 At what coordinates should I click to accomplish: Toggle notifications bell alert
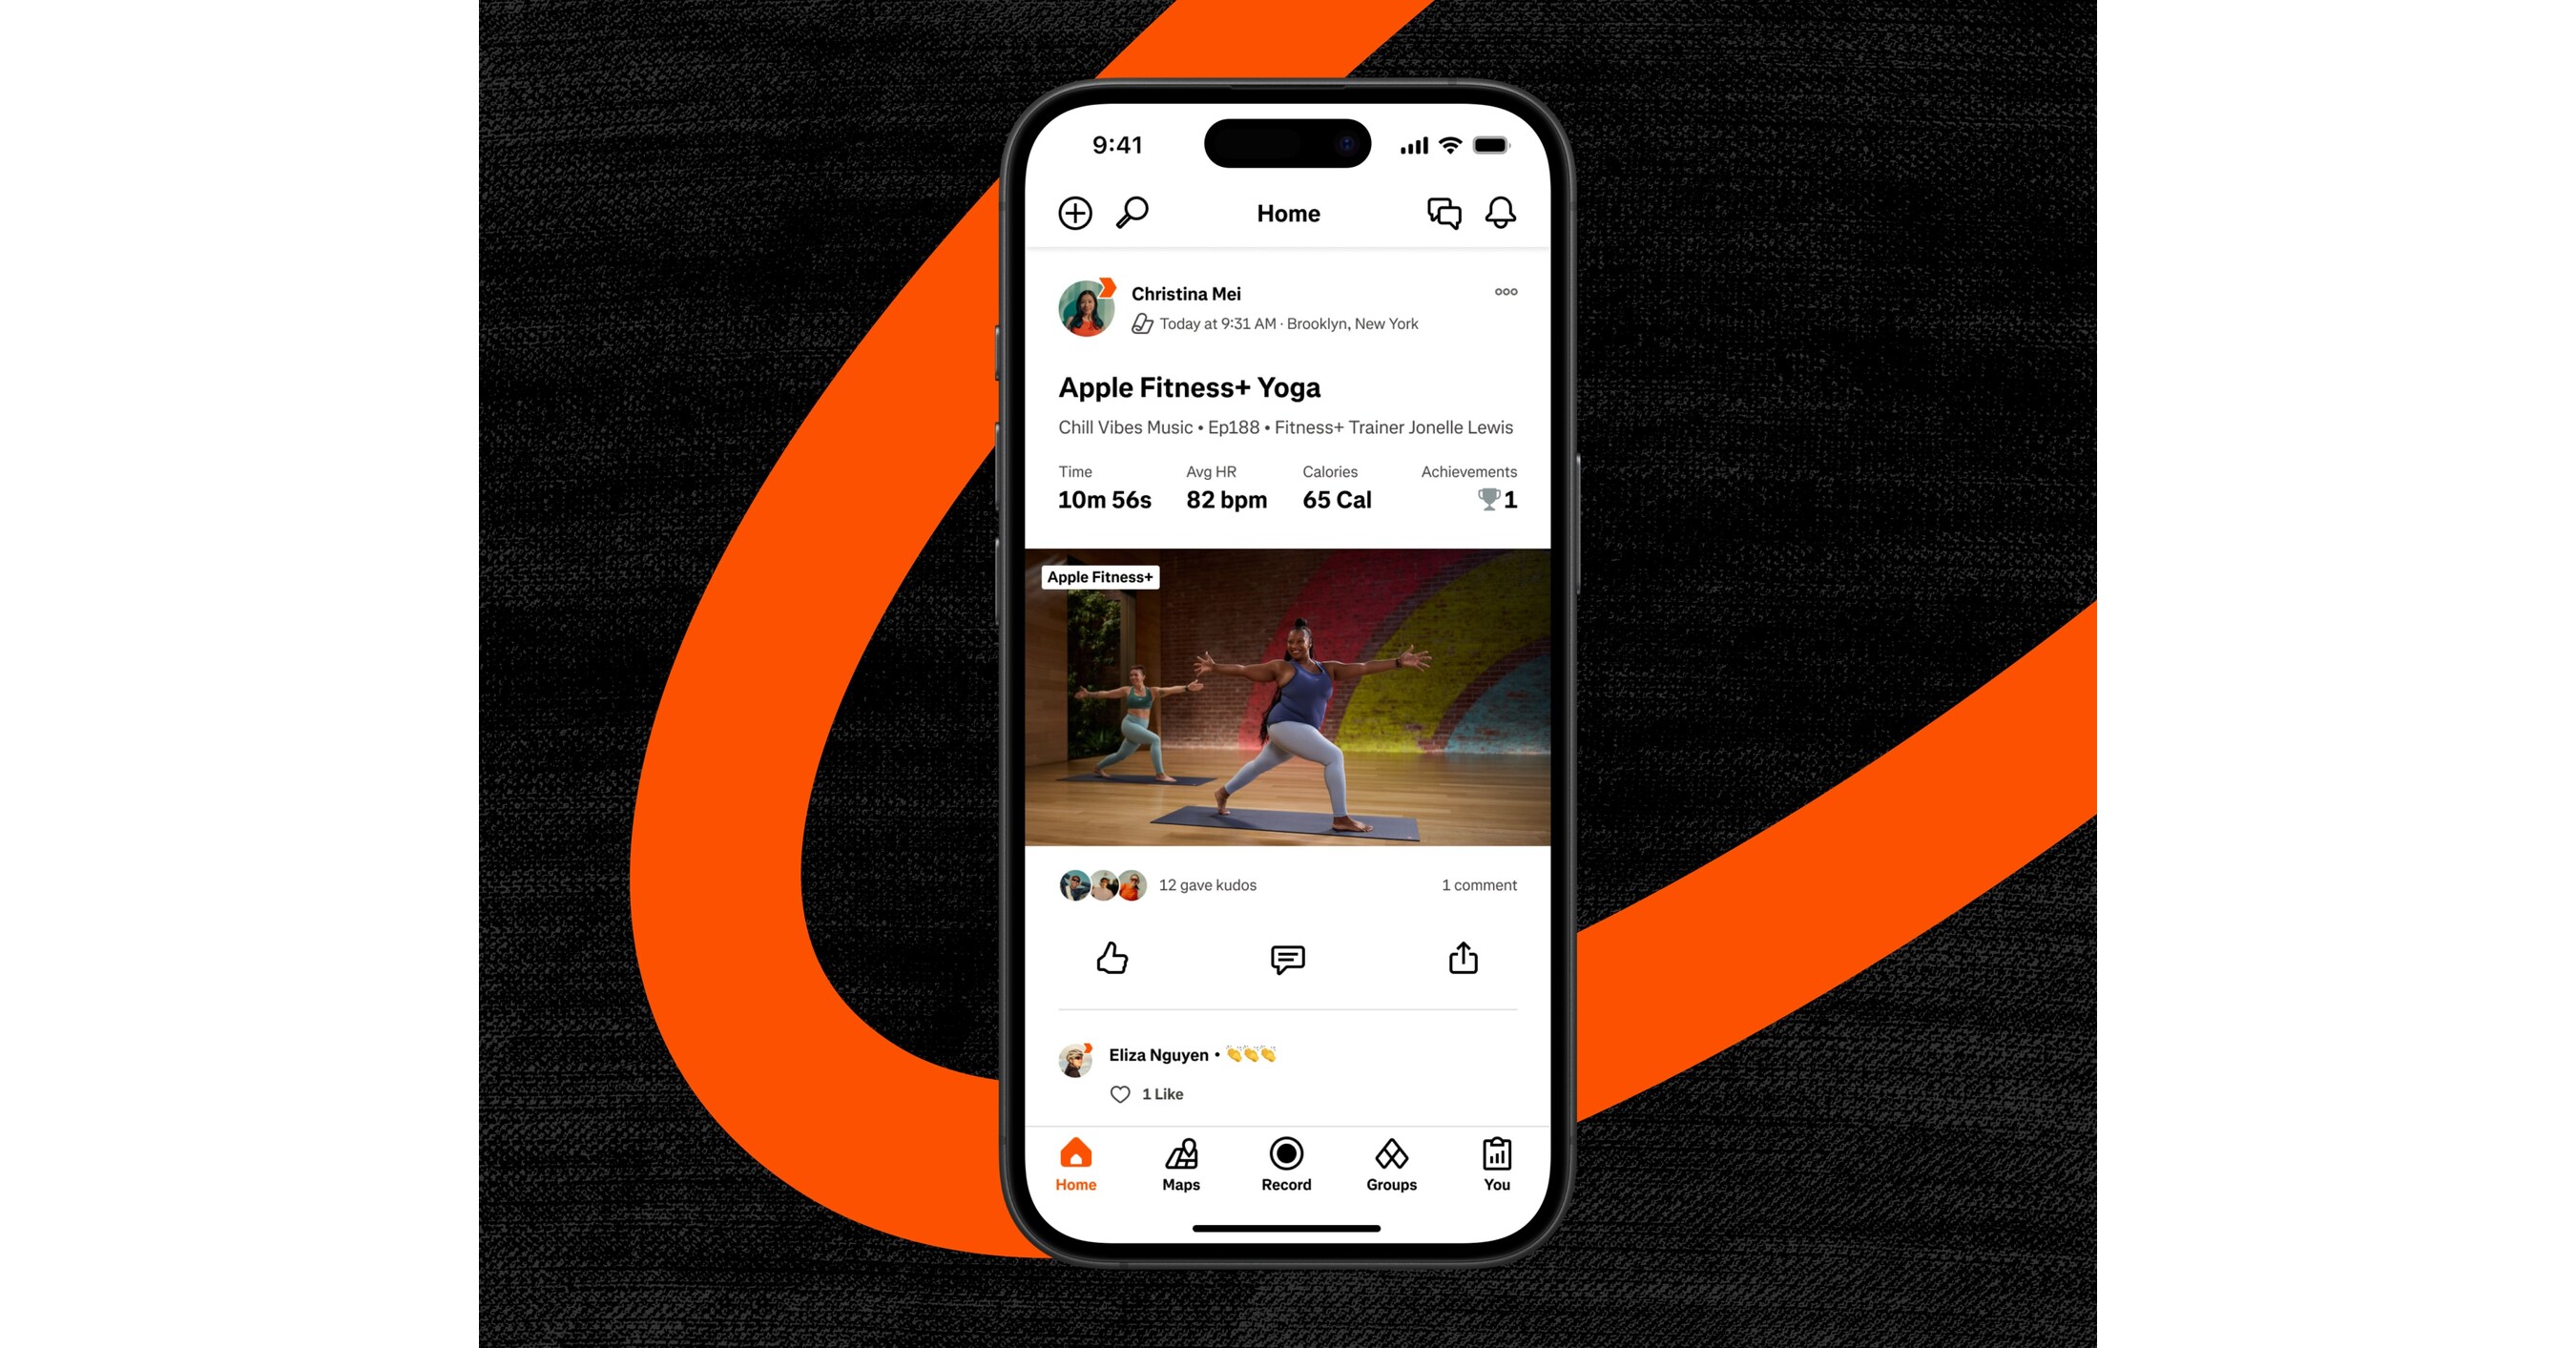pyautogui.click(x=1501, y=213)
